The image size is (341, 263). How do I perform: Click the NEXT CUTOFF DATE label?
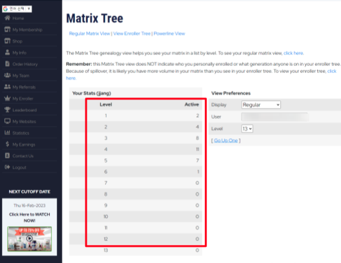30,192
